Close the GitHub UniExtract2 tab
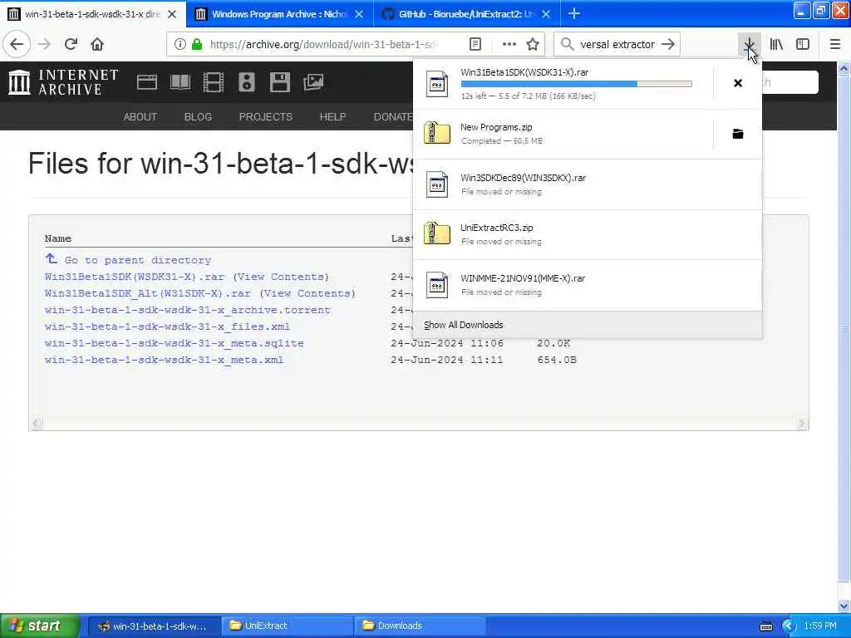The image size is (851, 638). (x=546, y=14)
